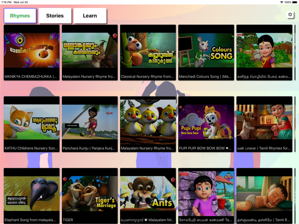Open the yellow chicks Malayalam Nursery Rhyme video
The height and width of the screenshot is (224, 299).
(x=148, y=124)
